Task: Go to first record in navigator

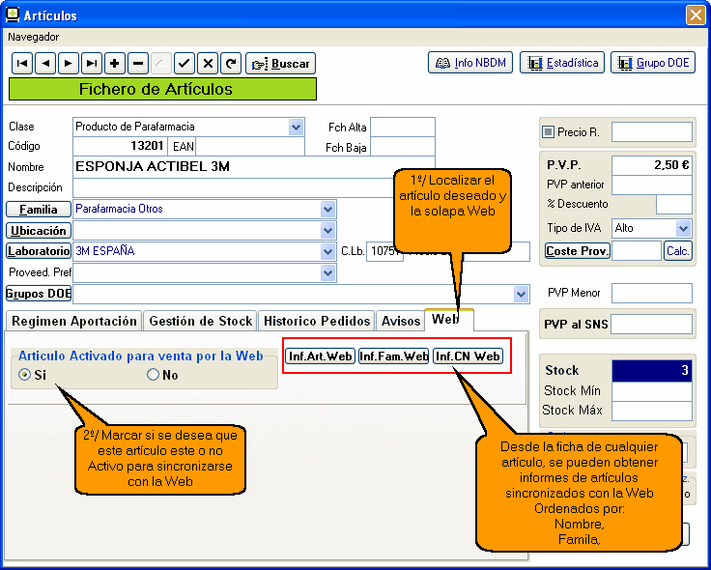Action: click(x=21, y=64)
